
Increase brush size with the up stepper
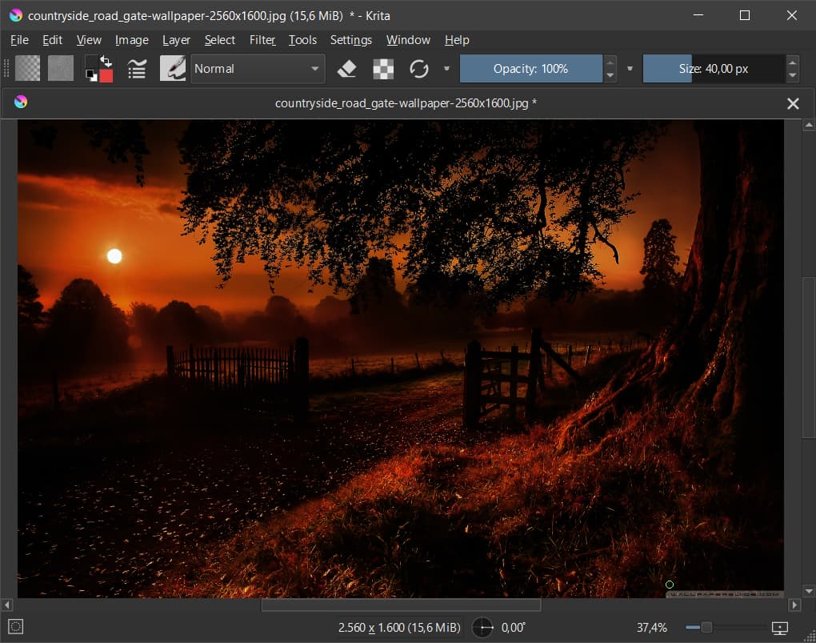[792, 62]
